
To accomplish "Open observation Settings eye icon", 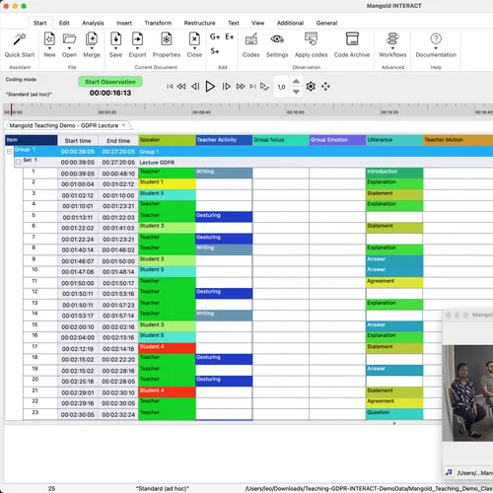I will pos(277,39).
